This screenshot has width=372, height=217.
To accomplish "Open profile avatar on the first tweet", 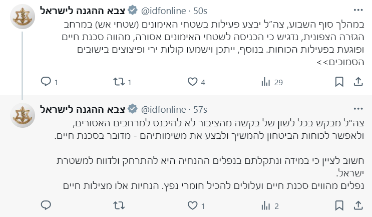I will 23,19.
